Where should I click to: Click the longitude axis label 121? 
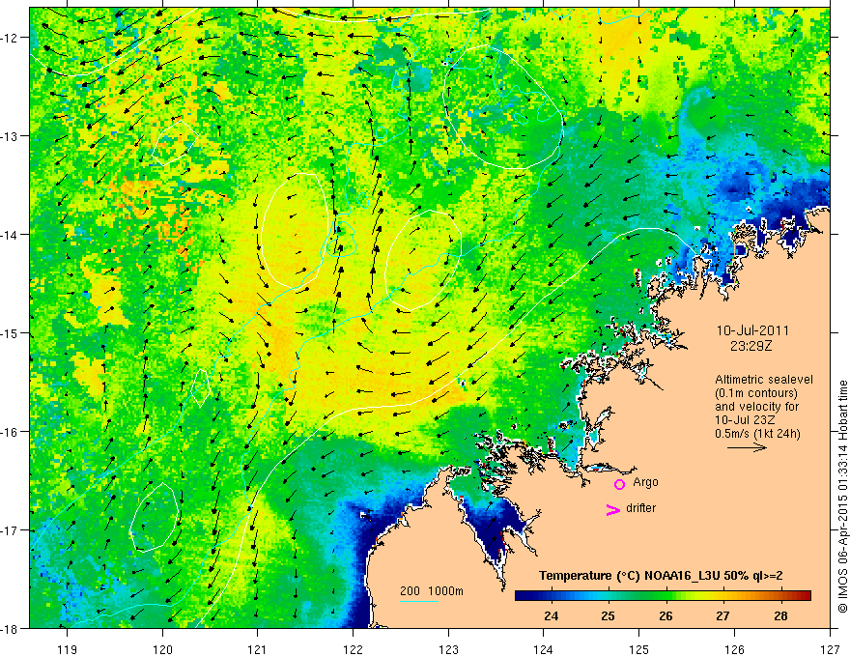[x=258, y=649]
